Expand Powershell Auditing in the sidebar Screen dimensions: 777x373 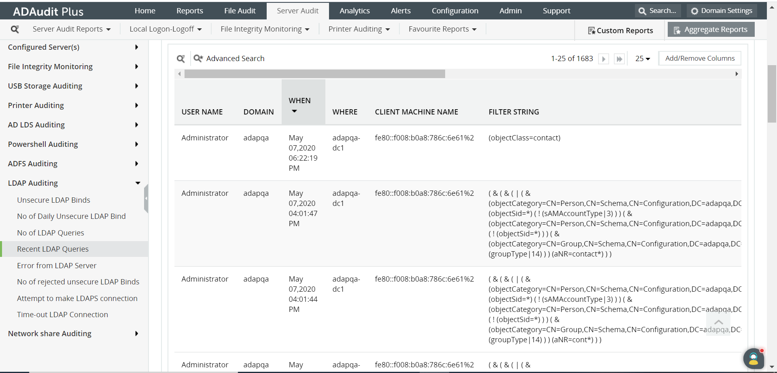point(137,144)
